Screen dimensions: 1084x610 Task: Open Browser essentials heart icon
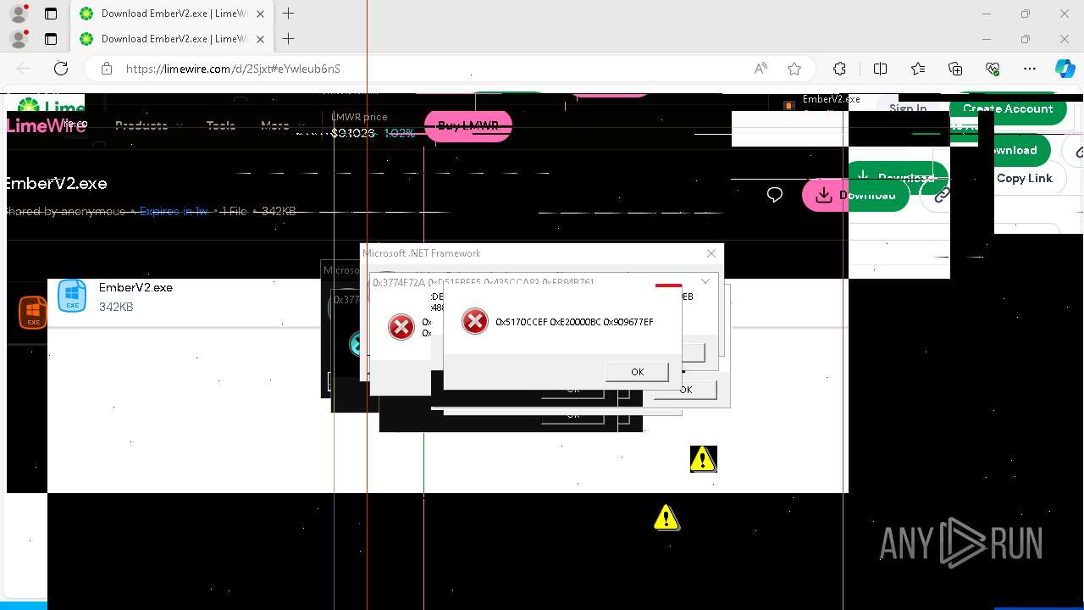click(x=993, y=69)
